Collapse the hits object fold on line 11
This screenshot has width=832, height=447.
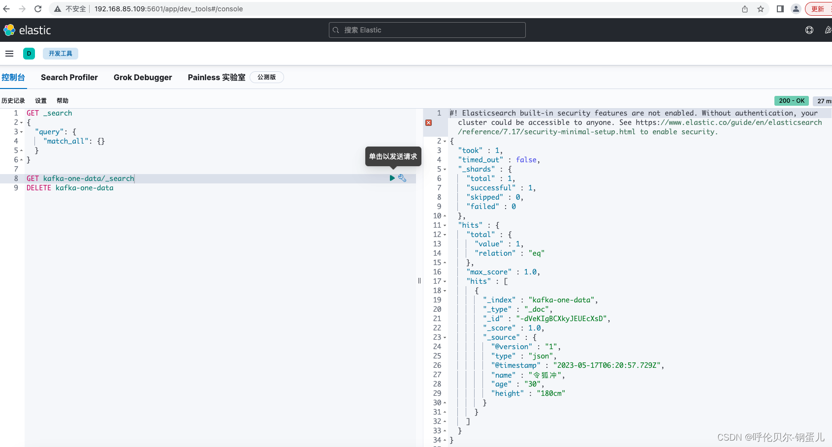tap(445, 225)
